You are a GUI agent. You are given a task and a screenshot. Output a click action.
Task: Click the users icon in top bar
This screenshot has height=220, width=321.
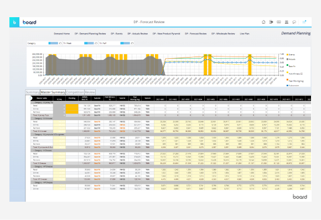pos(287,22)
